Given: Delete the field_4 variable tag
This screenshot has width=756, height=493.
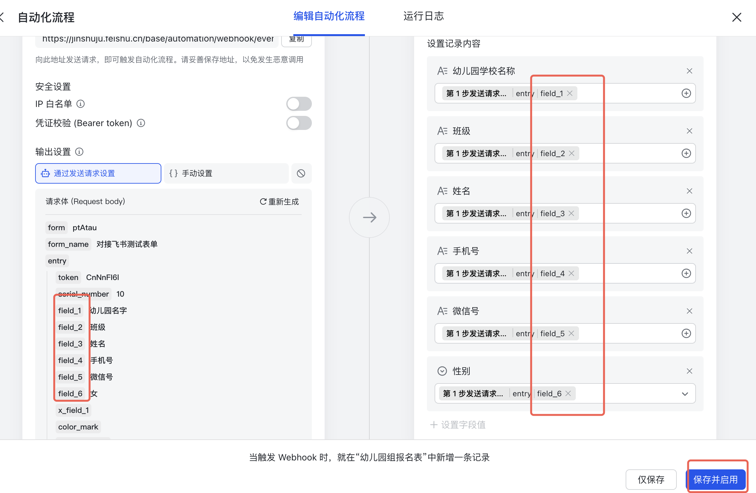Looking at the screenshot, I should point(571,273).
